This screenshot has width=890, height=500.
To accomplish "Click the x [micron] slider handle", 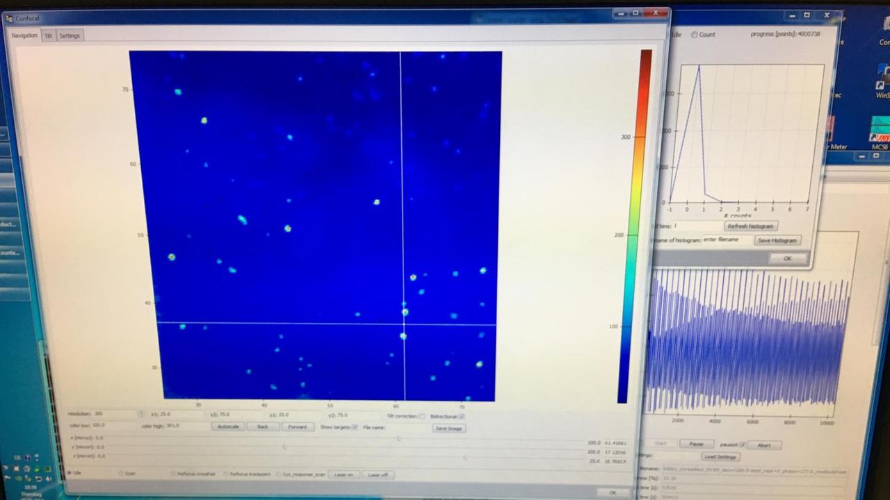I will 398,438.
